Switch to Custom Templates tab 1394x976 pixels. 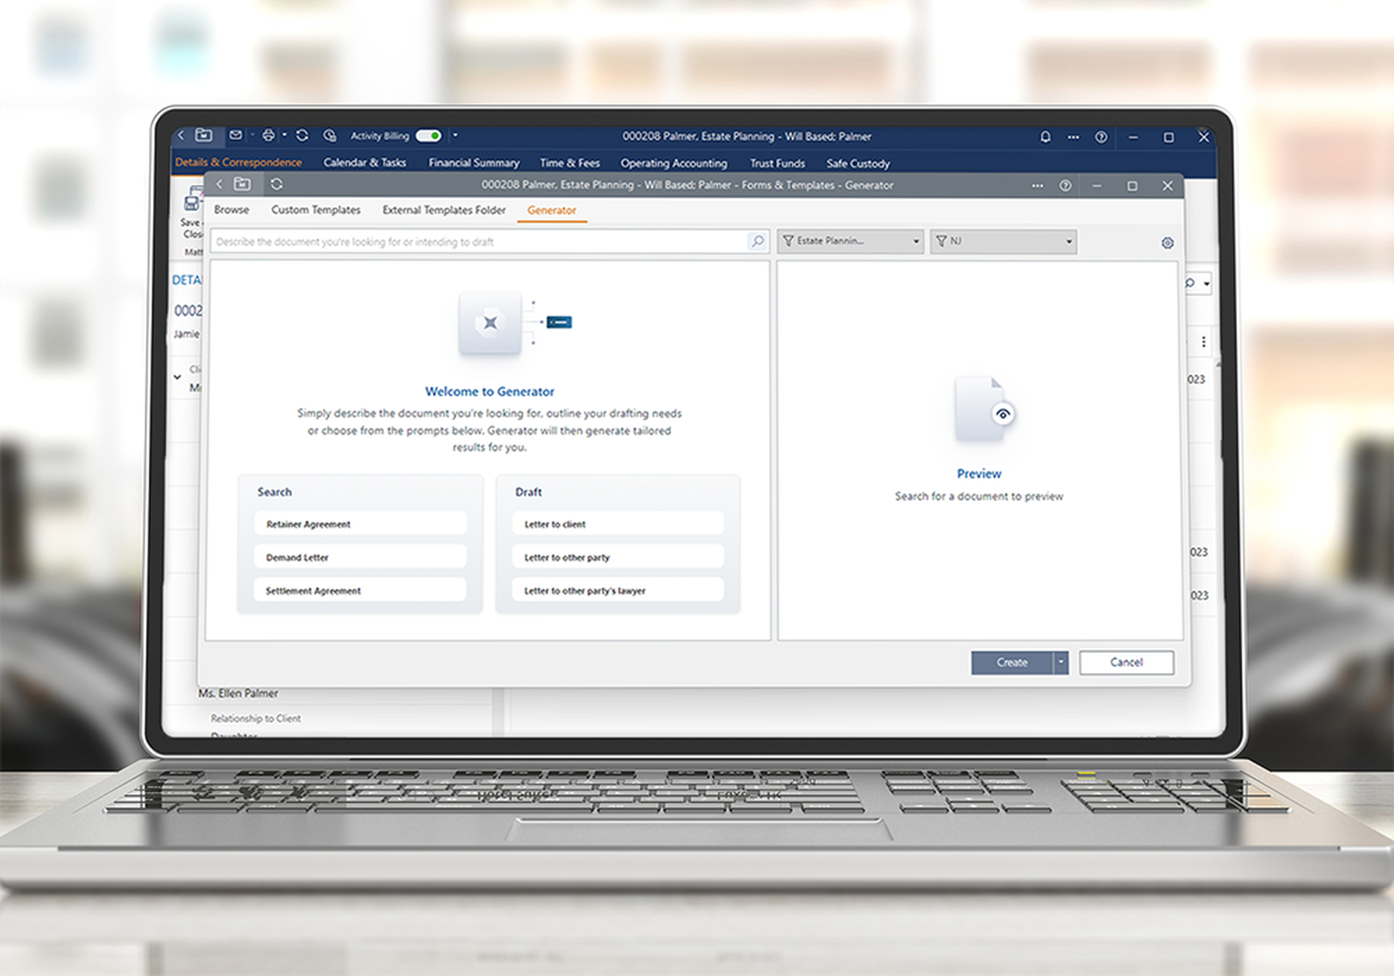[315, 210]
